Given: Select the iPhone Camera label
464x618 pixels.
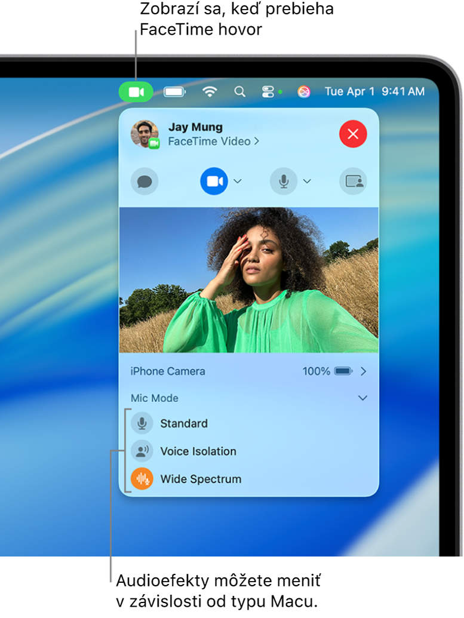Looking at the screenshot, I should (168, 371).
